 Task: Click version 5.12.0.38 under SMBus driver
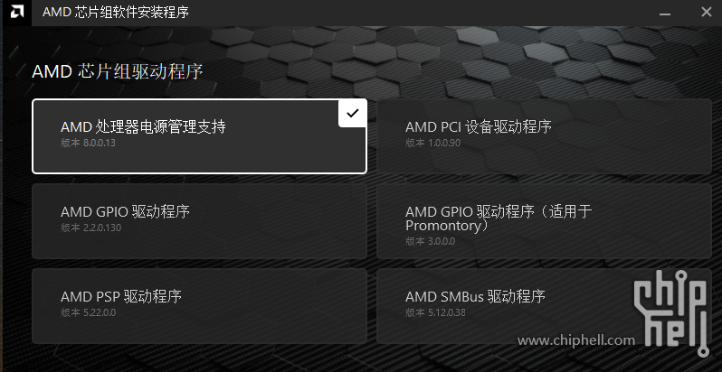point(435,312)
